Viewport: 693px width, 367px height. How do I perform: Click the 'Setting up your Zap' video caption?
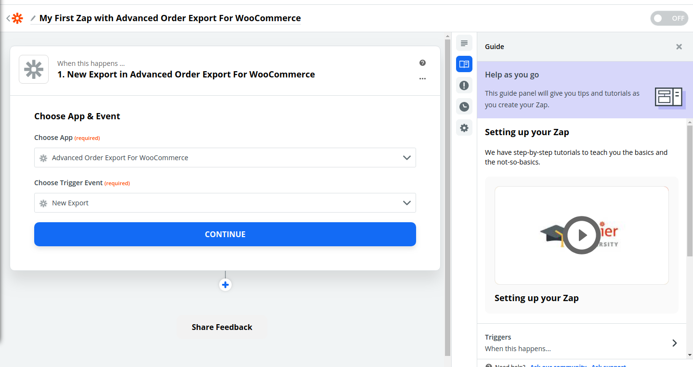pyautogui.click(x=536, y=298)
